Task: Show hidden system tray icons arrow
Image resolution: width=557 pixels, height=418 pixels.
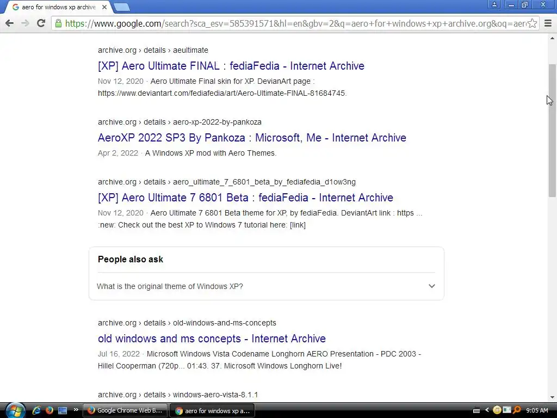Action: [487, 410]
